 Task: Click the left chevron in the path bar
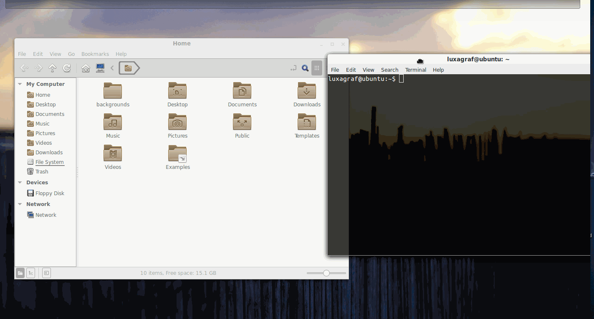click(112, 68)
